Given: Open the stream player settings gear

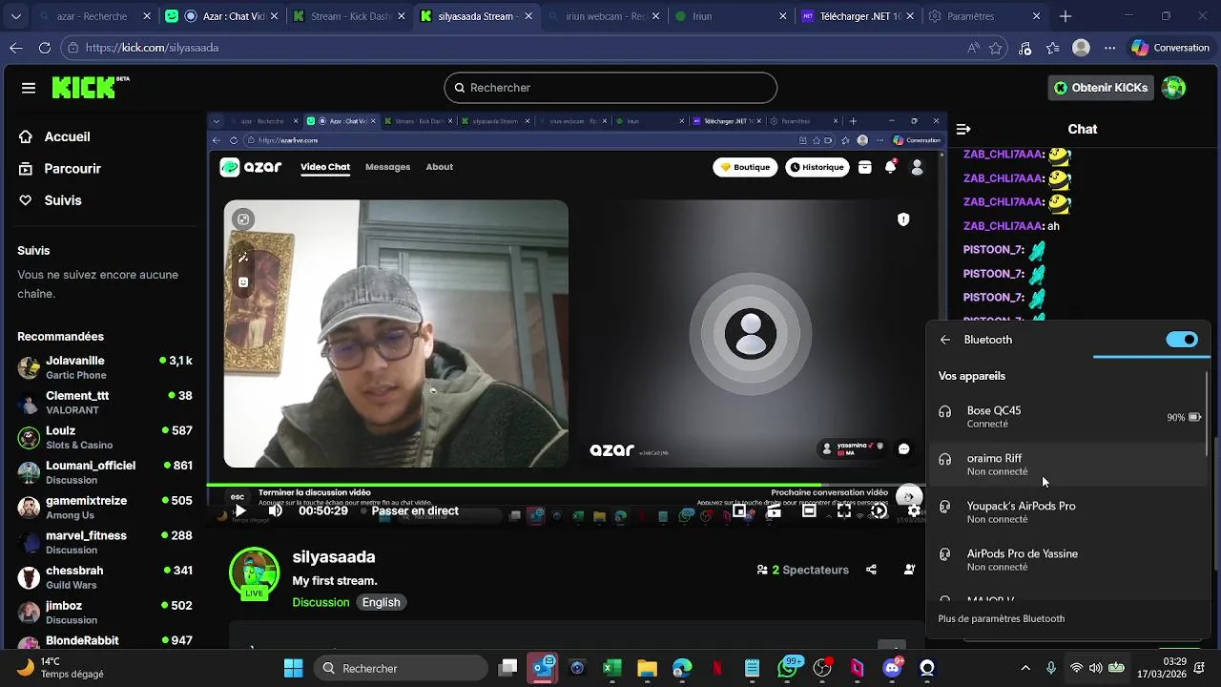Looking at the screenshot, I should coord(914,510).
